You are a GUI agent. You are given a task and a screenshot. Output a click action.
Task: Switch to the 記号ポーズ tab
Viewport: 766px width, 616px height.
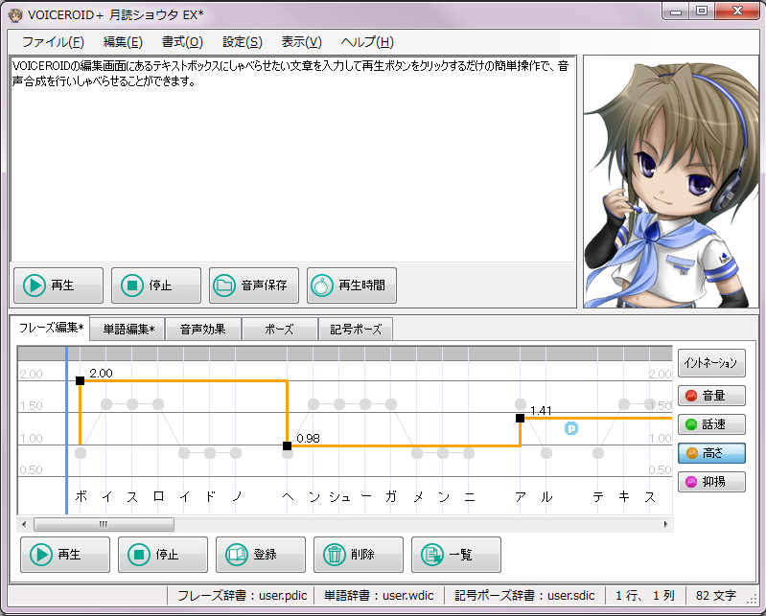355,330
